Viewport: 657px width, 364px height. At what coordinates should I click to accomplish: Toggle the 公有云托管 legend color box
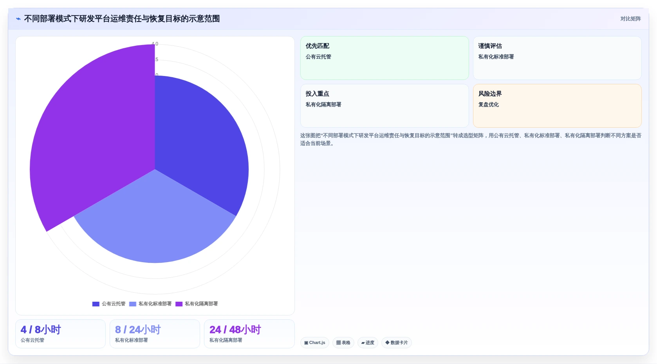(x=96, y=304)
